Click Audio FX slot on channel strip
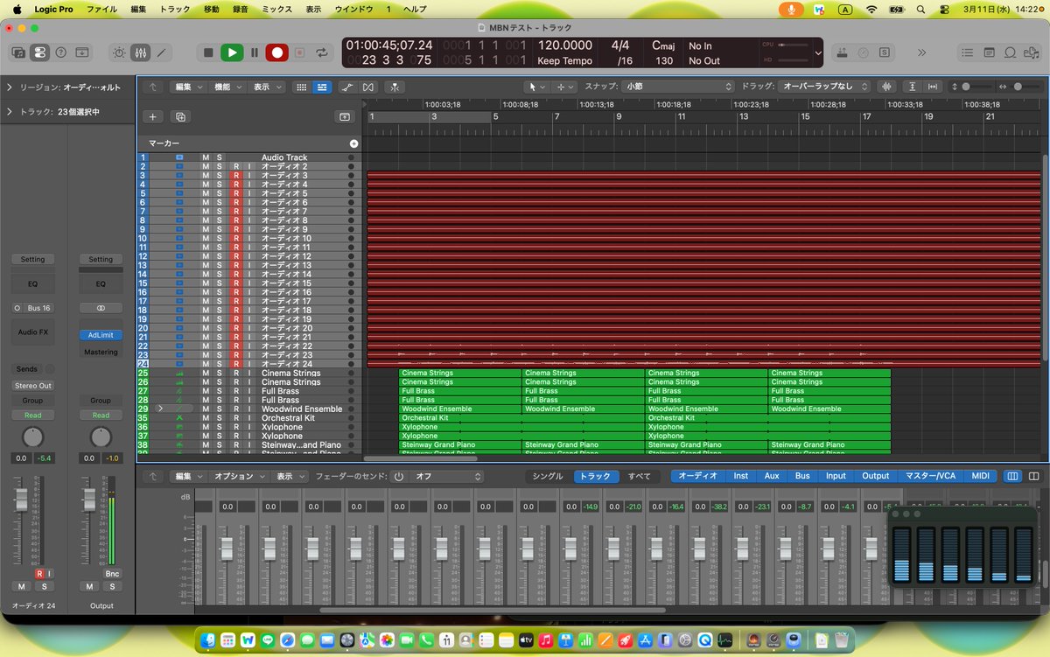The width and height of the screenshot is (1050, 657). point(33,332)
